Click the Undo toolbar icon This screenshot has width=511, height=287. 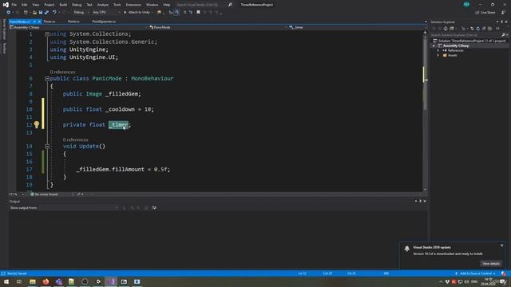point(54,13)
